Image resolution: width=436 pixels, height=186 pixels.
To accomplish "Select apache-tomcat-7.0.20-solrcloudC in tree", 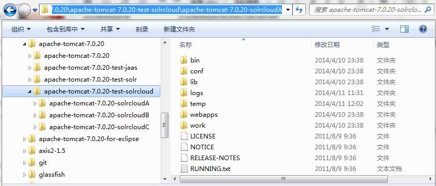I will pyautogui.click(x=99, y=127).
